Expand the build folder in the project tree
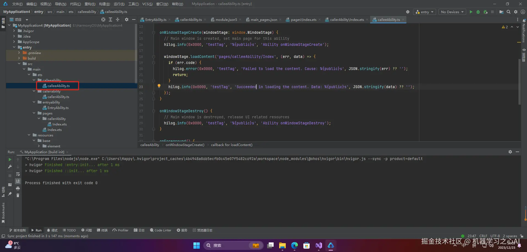 tap(19, 58)
